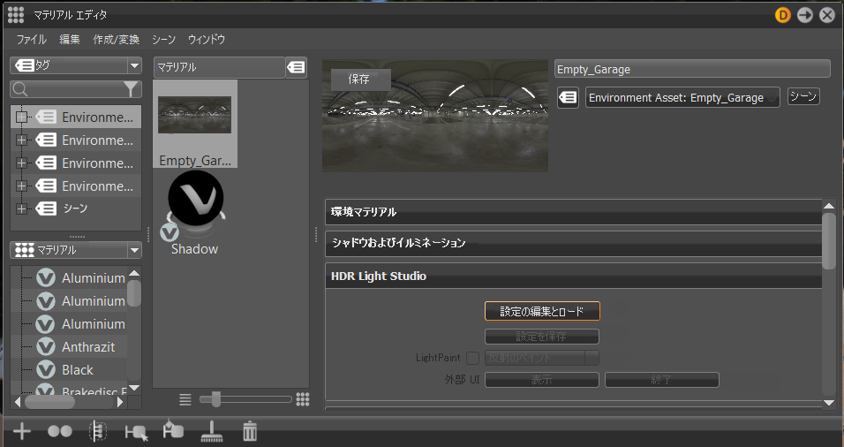Open the 編集 menu
Viewport: 844px width, 447px height.
(x=70, y=40)
